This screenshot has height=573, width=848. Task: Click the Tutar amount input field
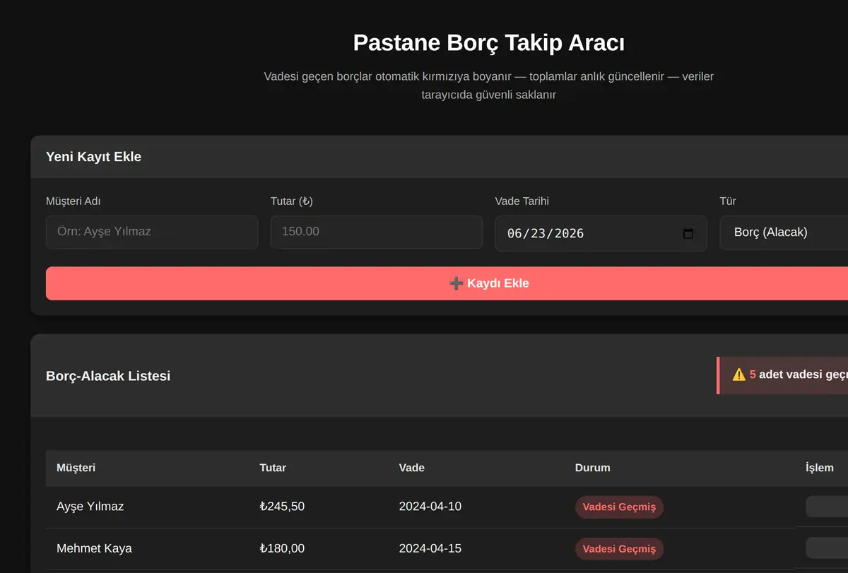[377, 232]
